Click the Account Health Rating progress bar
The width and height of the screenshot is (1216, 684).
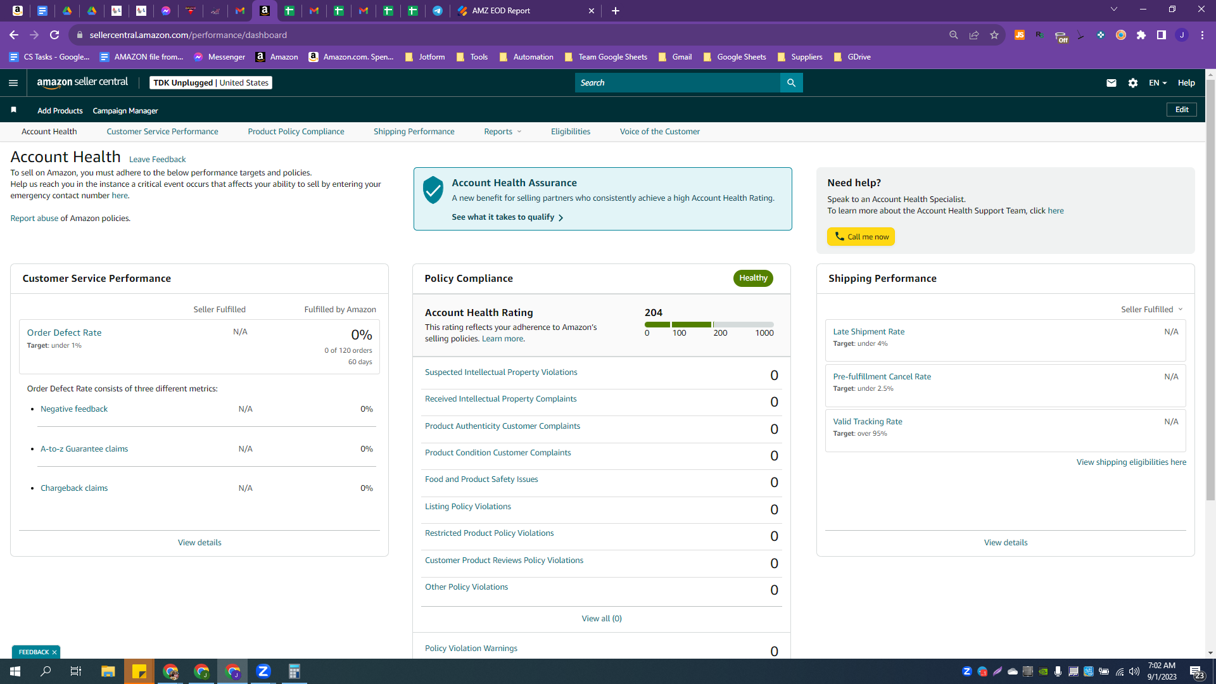tap(709, 324)
